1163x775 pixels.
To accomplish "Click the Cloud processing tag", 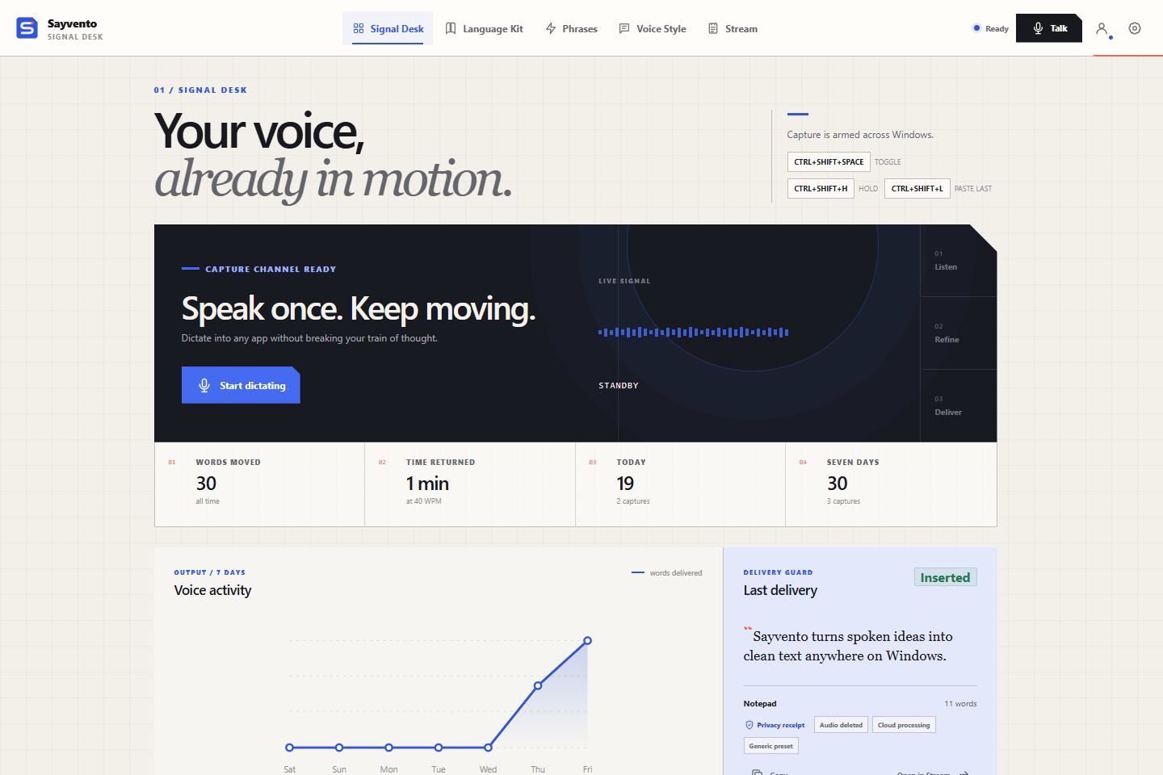I will 904,725.
